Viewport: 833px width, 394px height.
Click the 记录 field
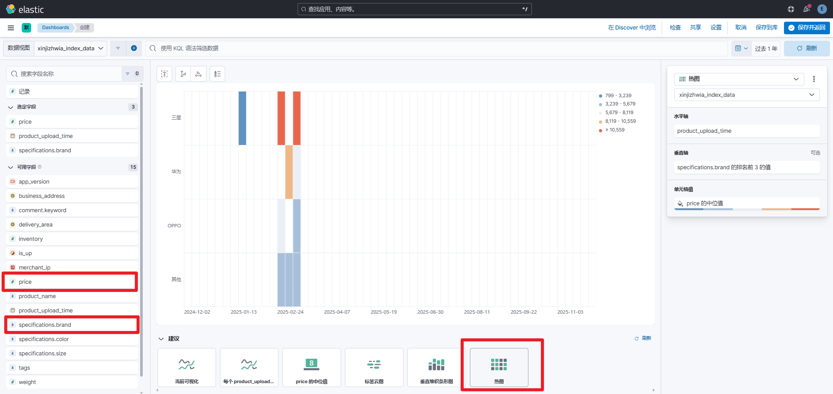coord(72,92)
